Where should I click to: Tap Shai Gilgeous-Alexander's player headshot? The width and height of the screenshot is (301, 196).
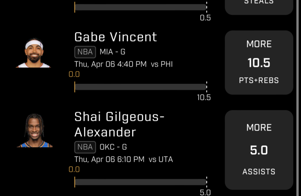(34, 131)
